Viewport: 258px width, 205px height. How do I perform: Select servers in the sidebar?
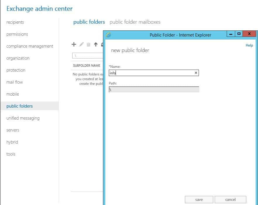13,130
